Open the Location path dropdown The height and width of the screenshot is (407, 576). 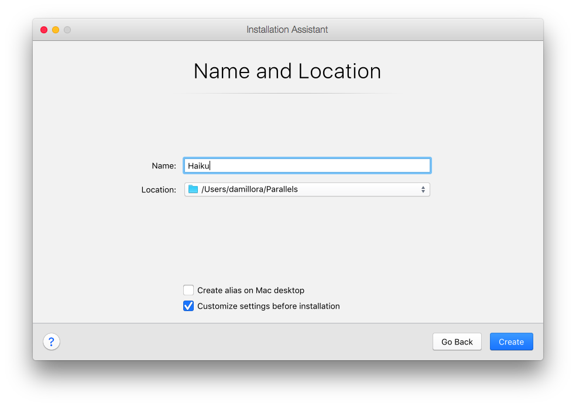point(307,189)
